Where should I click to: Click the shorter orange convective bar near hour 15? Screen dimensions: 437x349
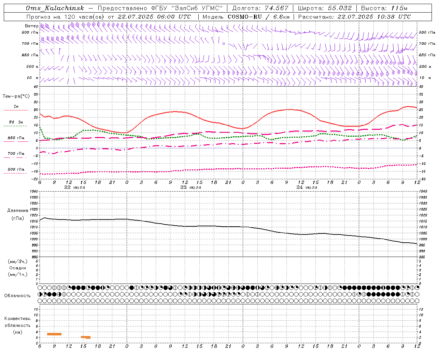click(x=86, y=337)
